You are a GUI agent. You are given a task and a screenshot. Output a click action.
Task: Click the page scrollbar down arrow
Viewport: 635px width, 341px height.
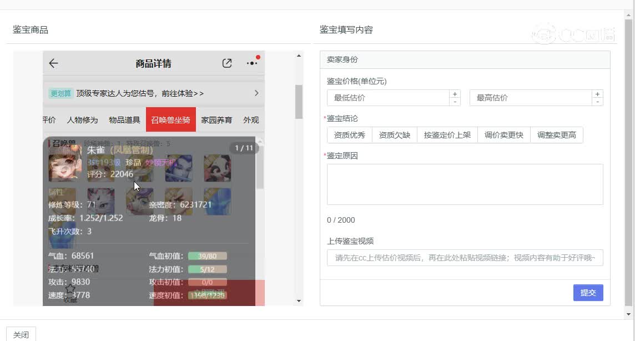tap(628, 314)
